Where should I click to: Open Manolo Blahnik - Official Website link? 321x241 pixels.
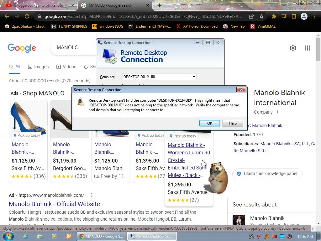[x=55, y=204]
